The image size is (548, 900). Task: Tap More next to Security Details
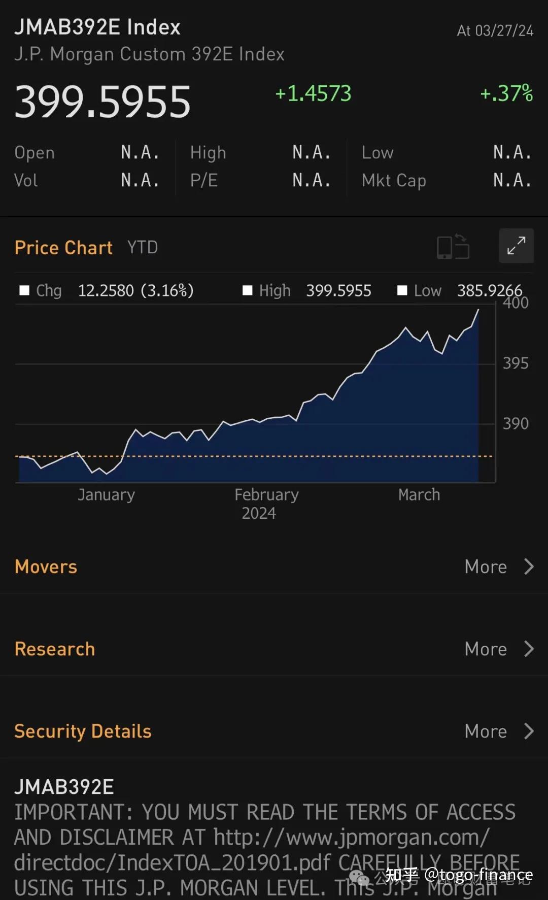pos(486,731)
